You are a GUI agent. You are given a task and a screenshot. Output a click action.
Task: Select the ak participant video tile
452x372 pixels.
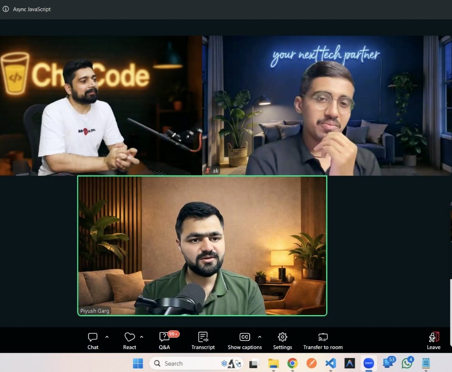click(327, 105)
